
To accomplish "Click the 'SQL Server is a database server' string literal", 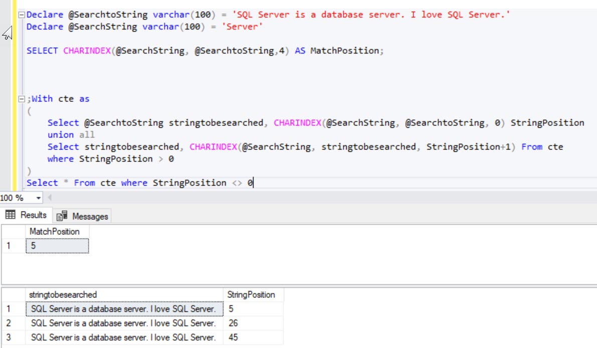I will click(371, 15).
